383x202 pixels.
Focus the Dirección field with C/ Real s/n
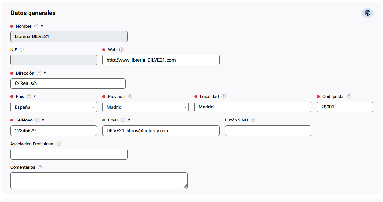[x=68, y=83]
